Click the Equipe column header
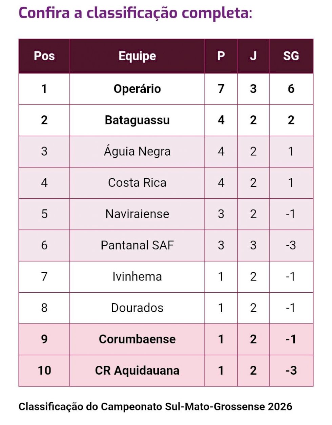The height and width of the screenshot is (425, 332). pyautogui.click(x=137, y=56)
